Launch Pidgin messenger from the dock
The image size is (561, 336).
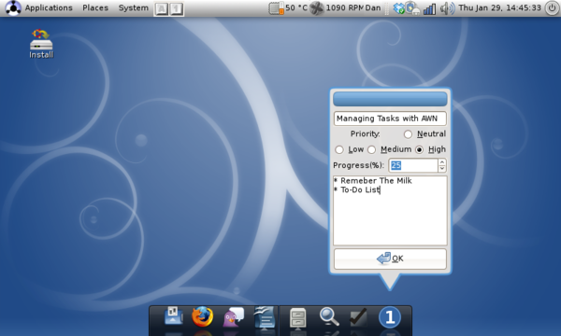(233, 317)
